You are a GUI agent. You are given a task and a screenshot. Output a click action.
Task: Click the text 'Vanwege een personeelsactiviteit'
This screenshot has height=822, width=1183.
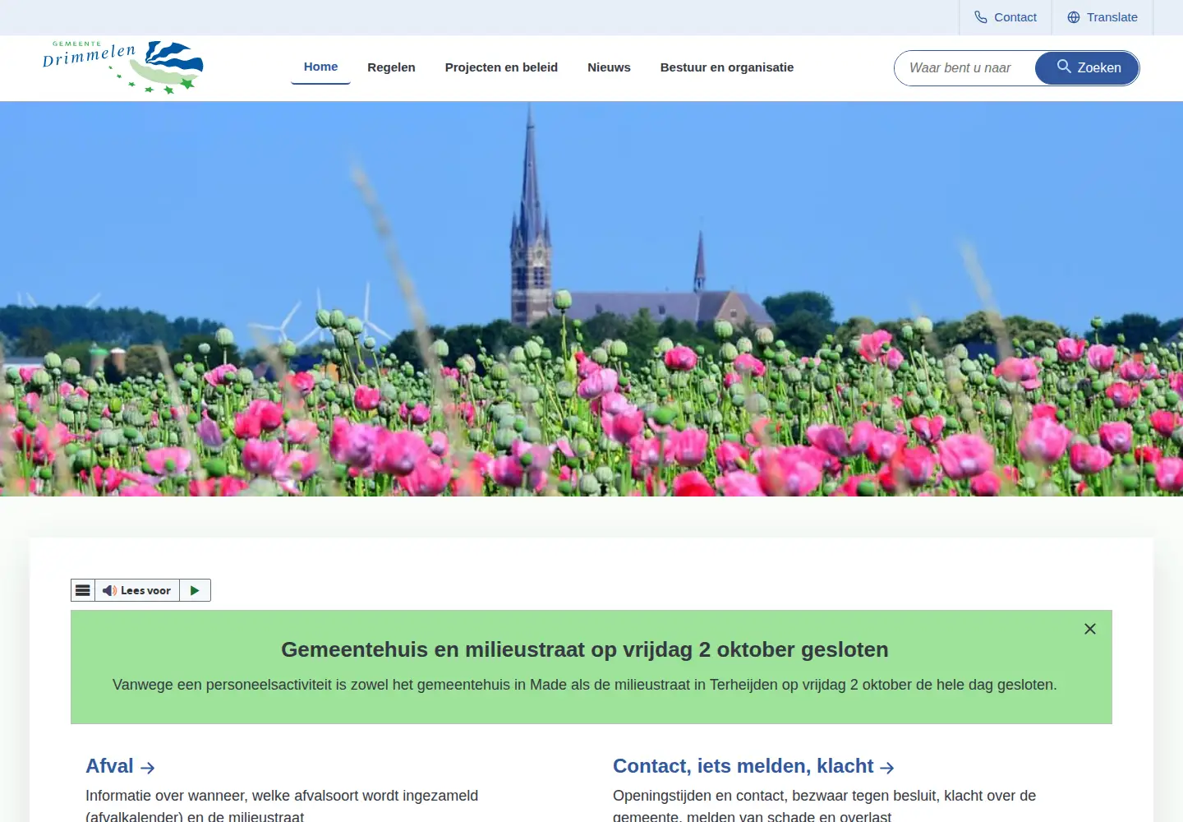click(x=222, y=685)
